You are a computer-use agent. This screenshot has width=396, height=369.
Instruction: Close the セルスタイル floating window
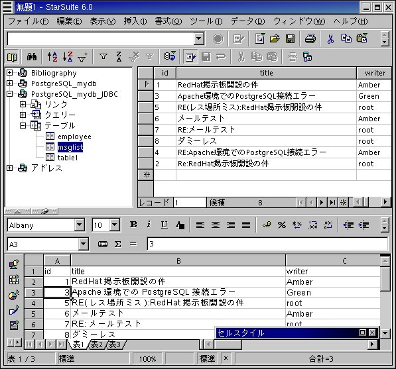click(372, 333)
